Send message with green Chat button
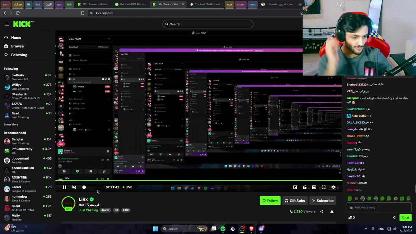416x234 pixels. coord(405,218)
